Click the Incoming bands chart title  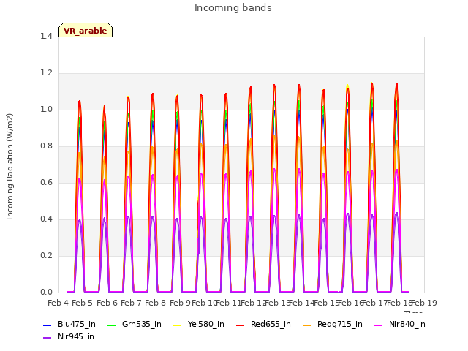[x=233, y=8]
